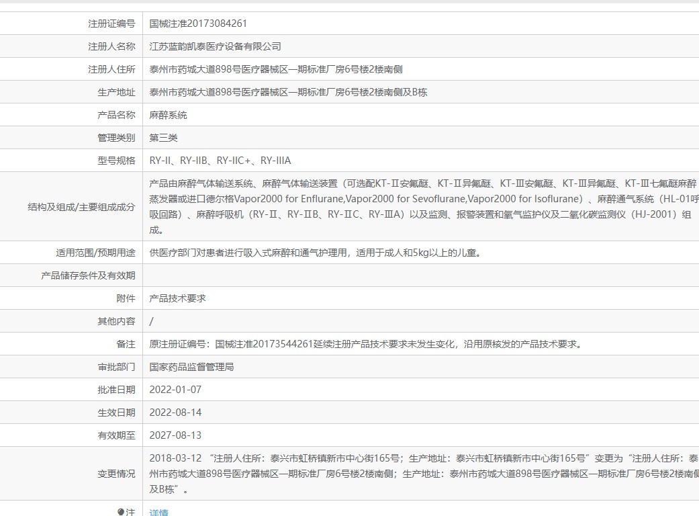Screen dimensions: 699x516
Task: Click the 结构及组成/主要组成成分 row label
Action: (81, 207)
